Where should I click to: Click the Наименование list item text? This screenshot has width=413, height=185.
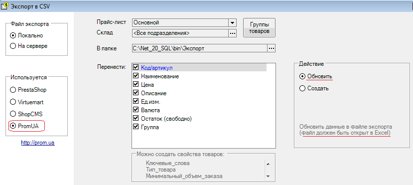160,76
